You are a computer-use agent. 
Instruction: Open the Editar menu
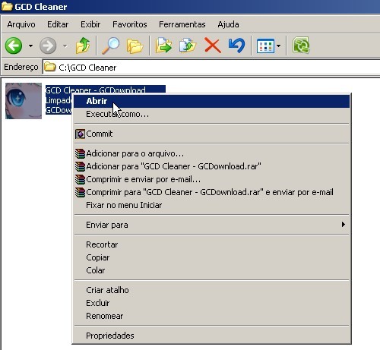[x=58, y=24]
